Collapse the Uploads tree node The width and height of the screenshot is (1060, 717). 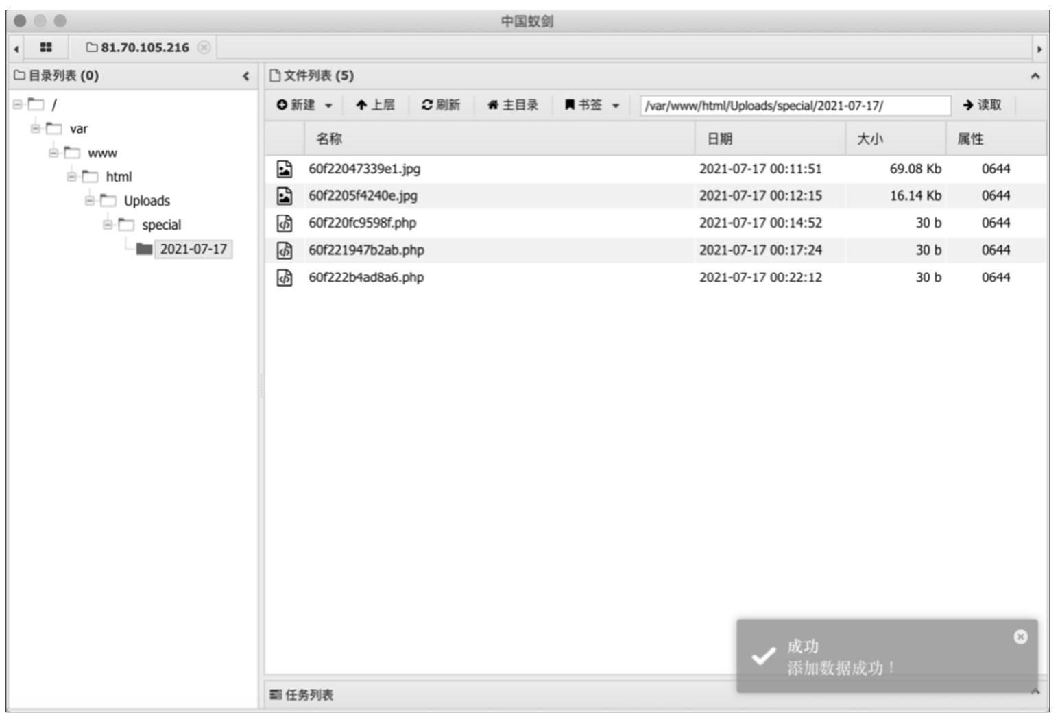89,200
